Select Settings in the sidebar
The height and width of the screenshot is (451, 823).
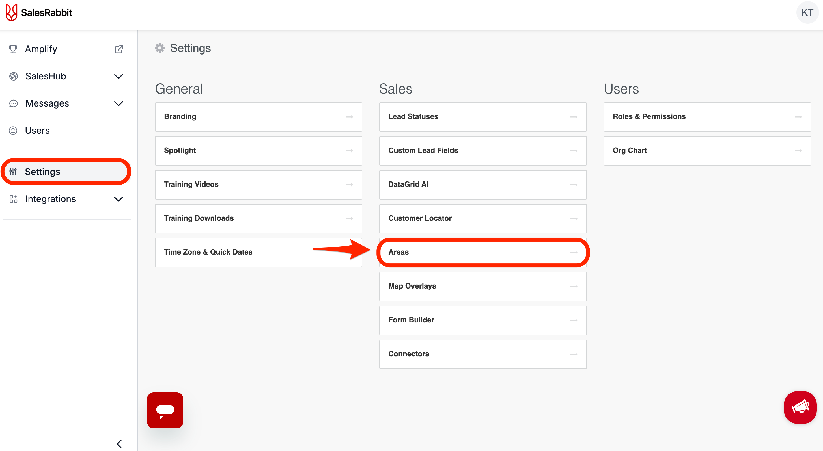pos(67,172)
